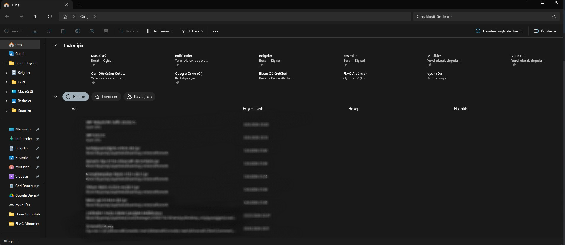Open the Sırala sort dropdown
Image resolution: width=565 pixels, height=245 pixels.
tap(129, 31)
